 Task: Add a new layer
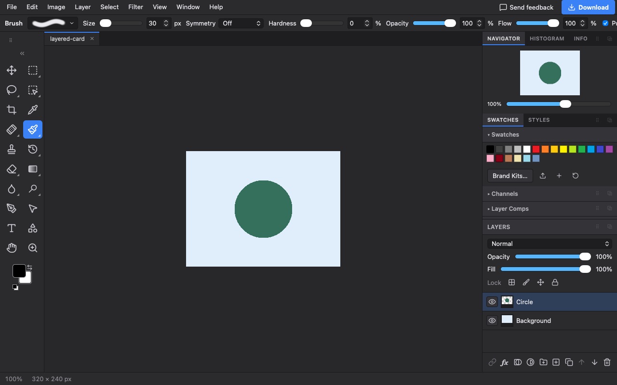556,362
